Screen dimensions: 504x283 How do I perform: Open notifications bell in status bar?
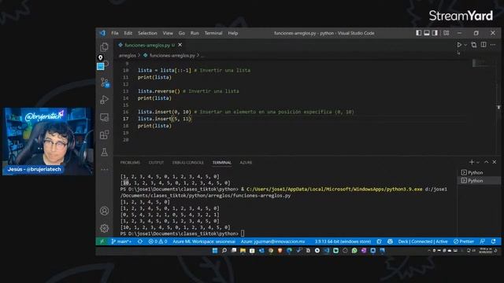point(494,241)
